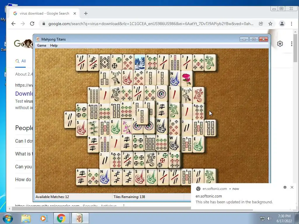Go back in Chrome
This screenshot has height=224, width=299.
[13, 24]
